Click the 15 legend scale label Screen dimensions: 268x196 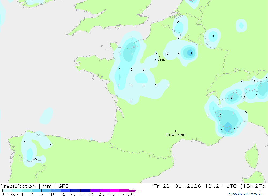tap(63, 194)
